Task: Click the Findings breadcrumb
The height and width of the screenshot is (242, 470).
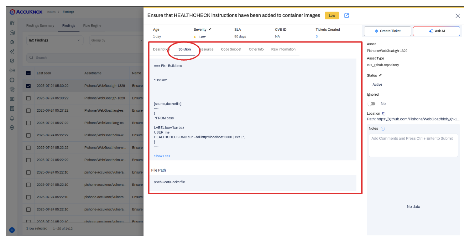Action: pos(68,12)
